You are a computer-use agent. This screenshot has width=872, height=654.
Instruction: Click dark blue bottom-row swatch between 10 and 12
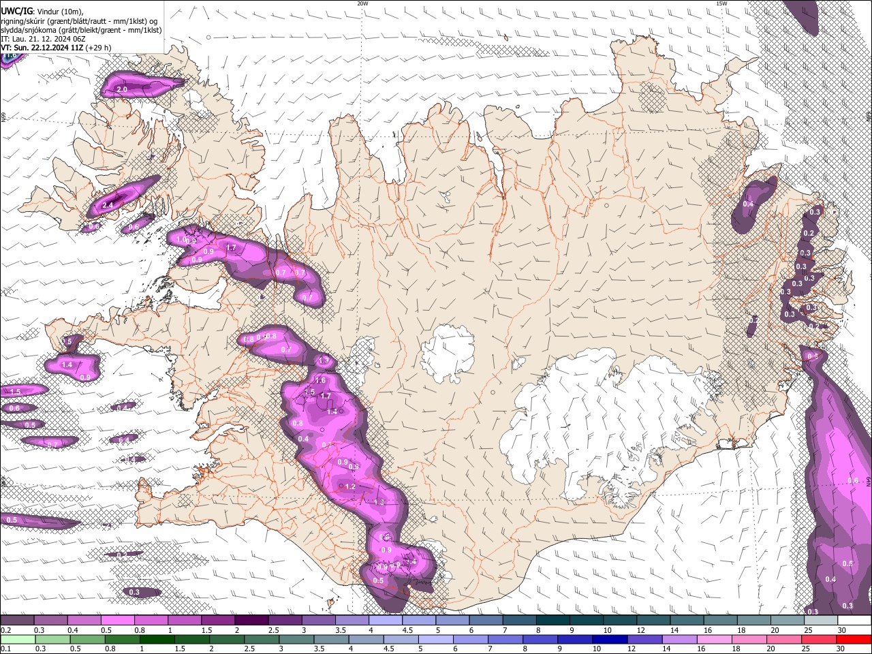(608, 639)
